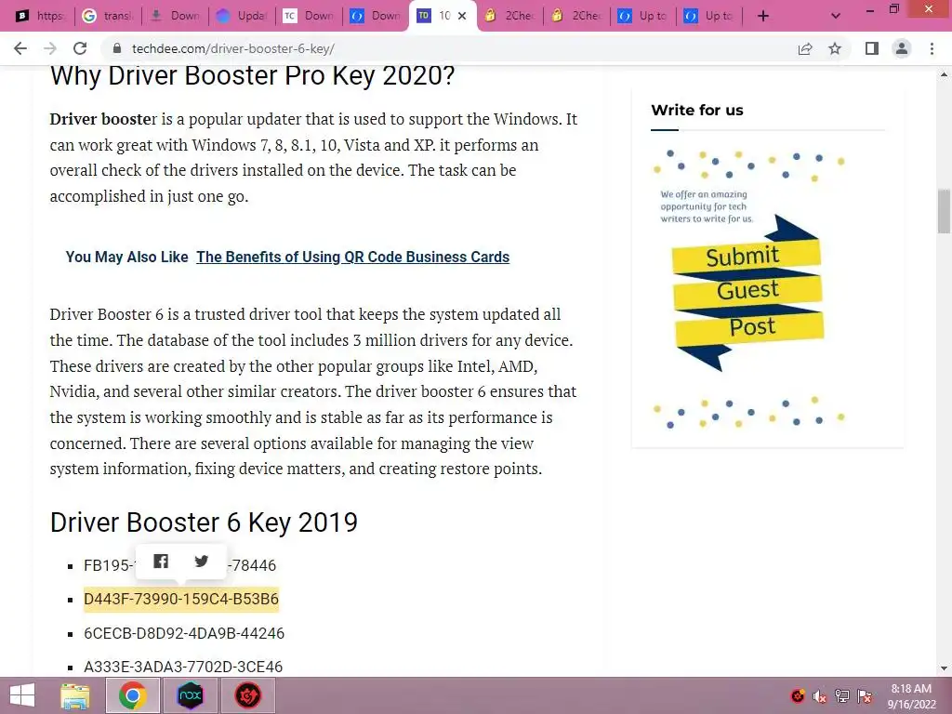Open the Action Center flag icon
Screen dimensions: 952x714
click(865, 696)
